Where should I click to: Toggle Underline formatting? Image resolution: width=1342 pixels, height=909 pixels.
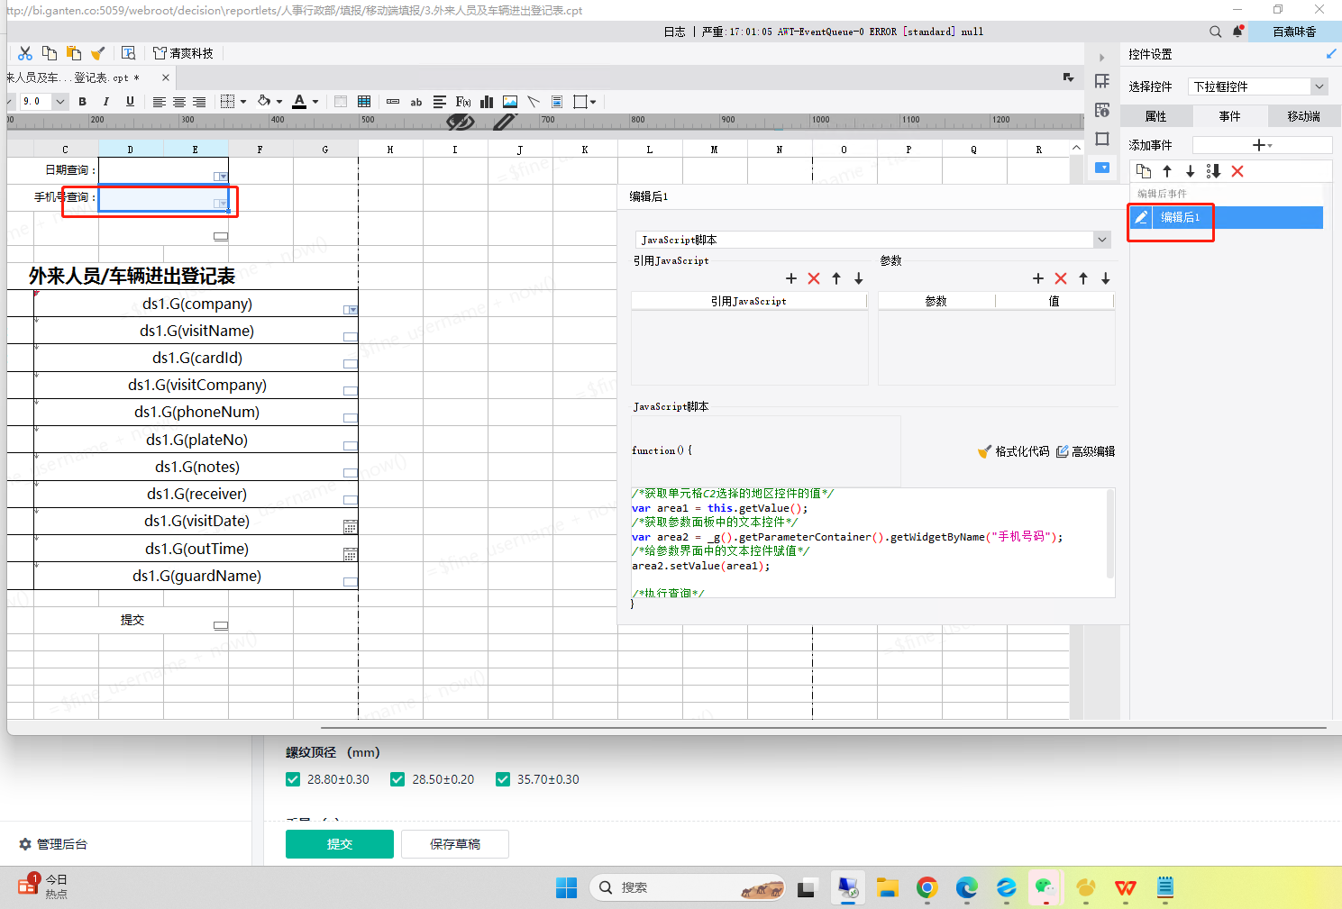pos(130,102)
